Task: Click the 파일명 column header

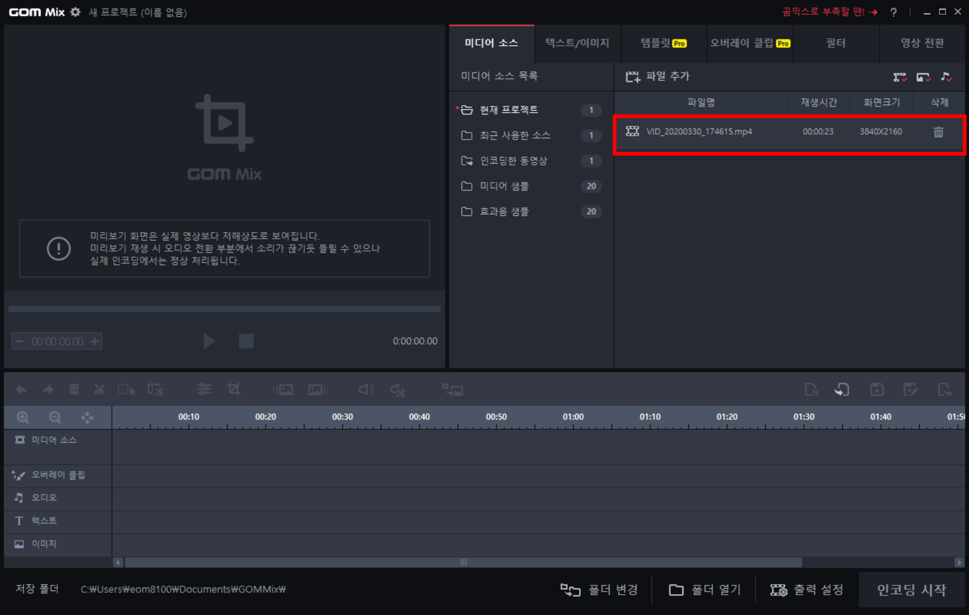Action: coord(701,103)
